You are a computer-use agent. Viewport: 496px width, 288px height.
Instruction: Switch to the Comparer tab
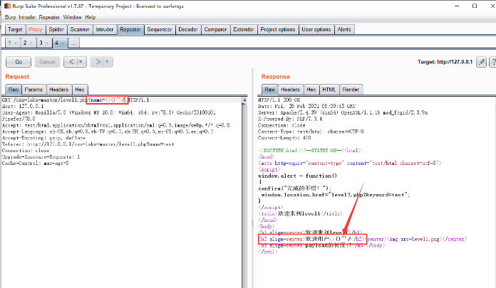click(x=215, y=29)
